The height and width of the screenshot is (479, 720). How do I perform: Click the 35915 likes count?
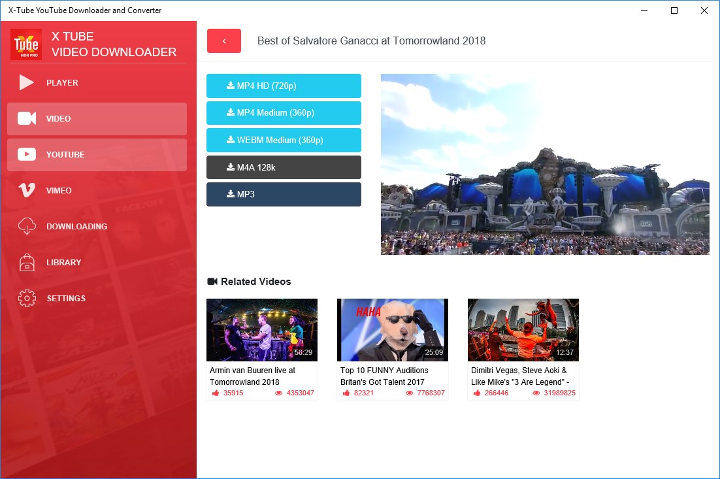point(233,393)
